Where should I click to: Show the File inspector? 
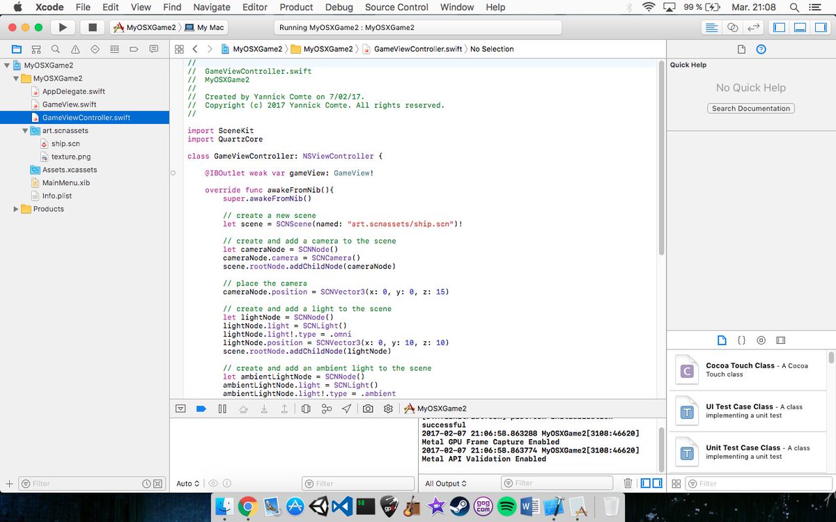(741, 49)
